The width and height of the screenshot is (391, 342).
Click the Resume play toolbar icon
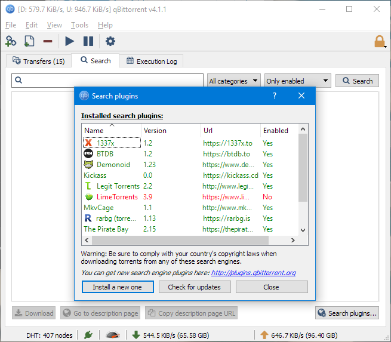pos(69,41)
